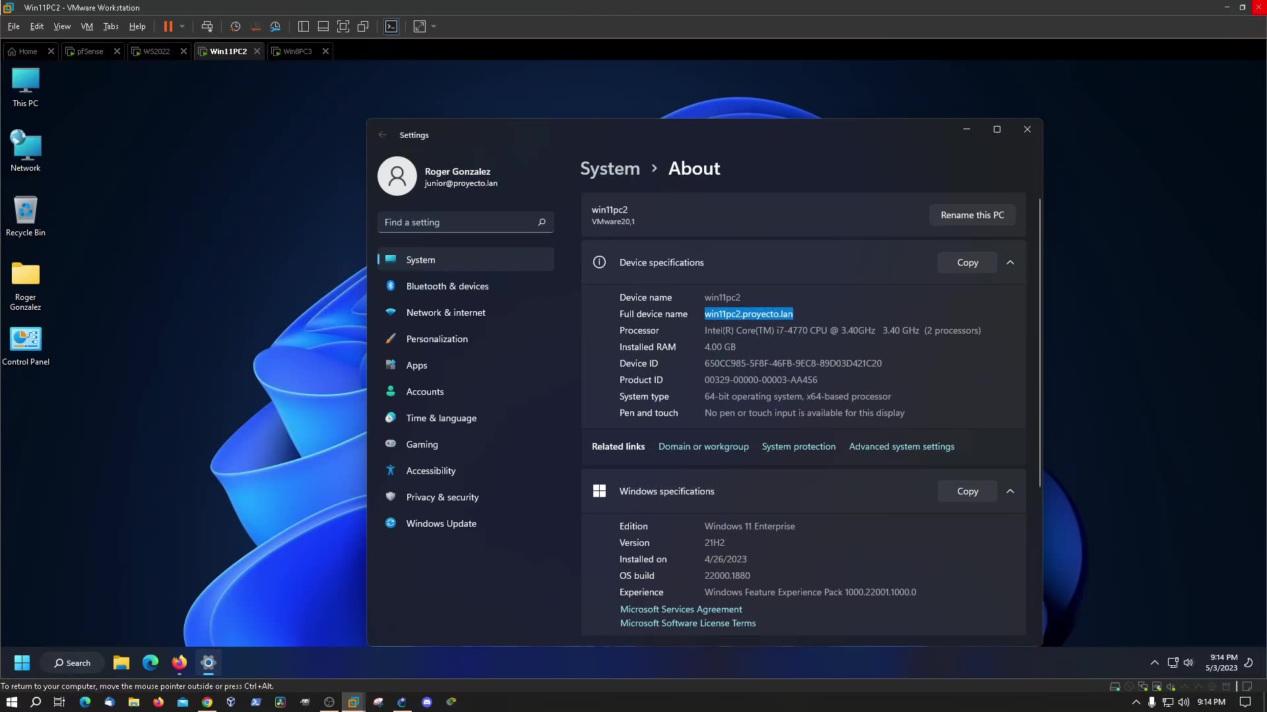Click the Rename this PC button
This screenshot has height=712, width=1267.
972,214
